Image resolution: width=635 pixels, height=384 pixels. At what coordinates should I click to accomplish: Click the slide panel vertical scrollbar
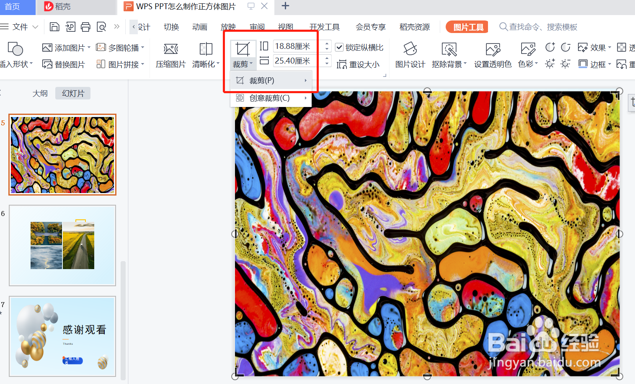tap(123, 320)
